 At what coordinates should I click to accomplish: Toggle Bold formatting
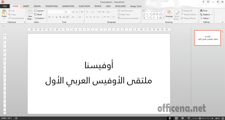[49, 17]
